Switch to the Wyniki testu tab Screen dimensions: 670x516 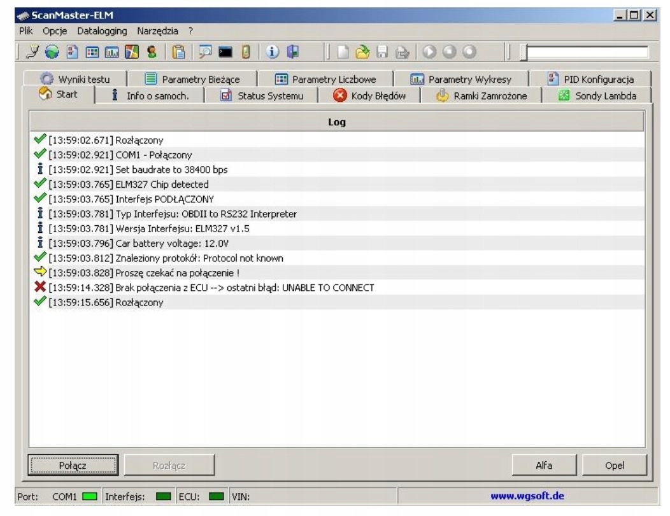click(x=75, y=79)
